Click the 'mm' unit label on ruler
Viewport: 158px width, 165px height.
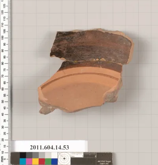(2, 159)
